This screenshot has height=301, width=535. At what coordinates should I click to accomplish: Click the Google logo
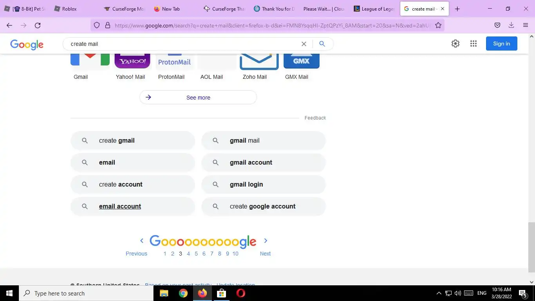(x=27, y=44)
